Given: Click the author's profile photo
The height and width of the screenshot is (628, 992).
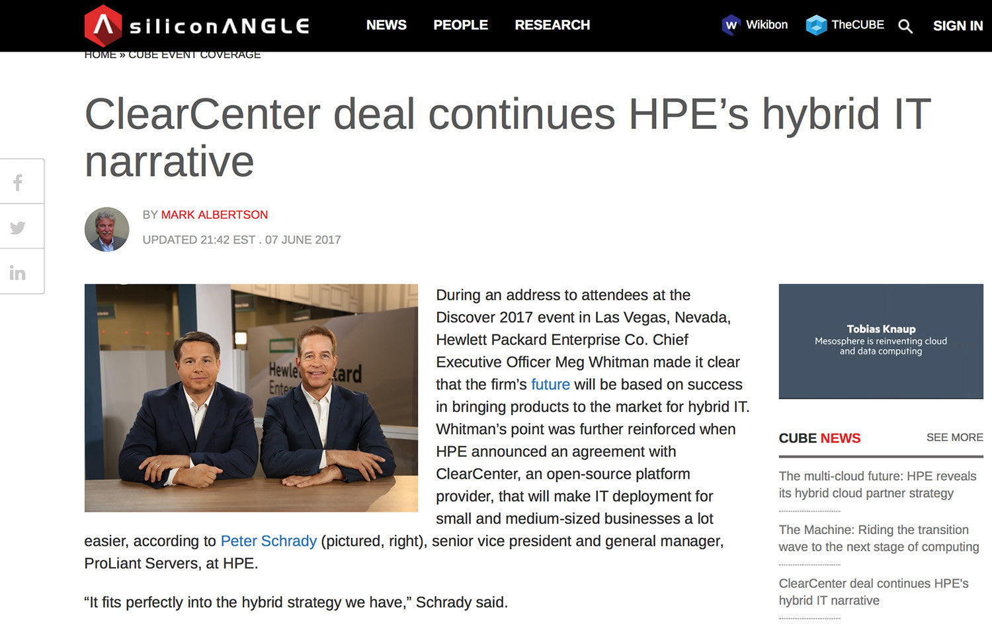Looking at the screenshot, I should 106,229.
